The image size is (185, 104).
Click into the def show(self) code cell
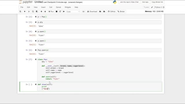(x=99, y=87)
